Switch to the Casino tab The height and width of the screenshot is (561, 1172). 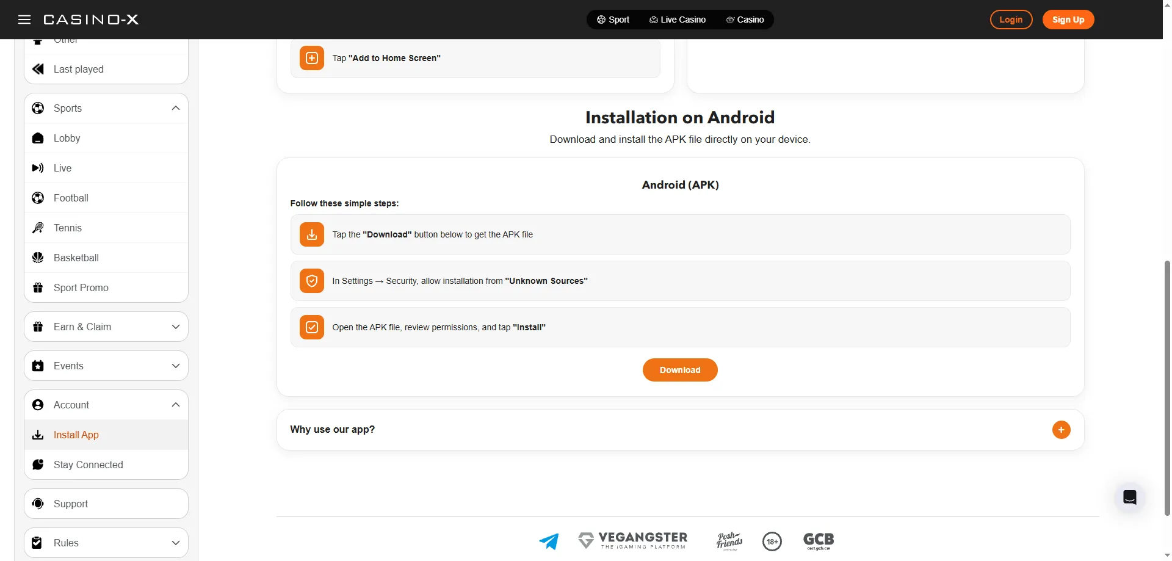tap(745, 20)
